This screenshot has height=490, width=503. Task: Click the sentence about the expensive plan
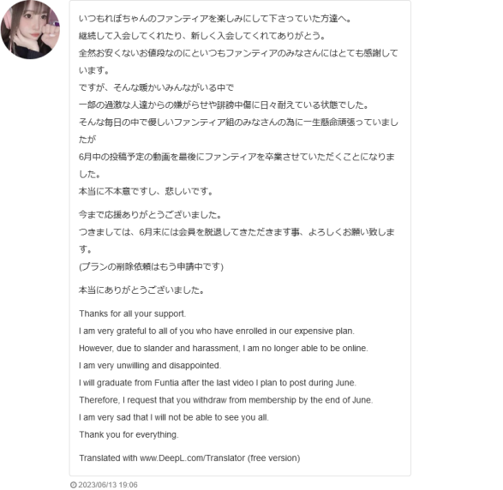coord(217,331)
